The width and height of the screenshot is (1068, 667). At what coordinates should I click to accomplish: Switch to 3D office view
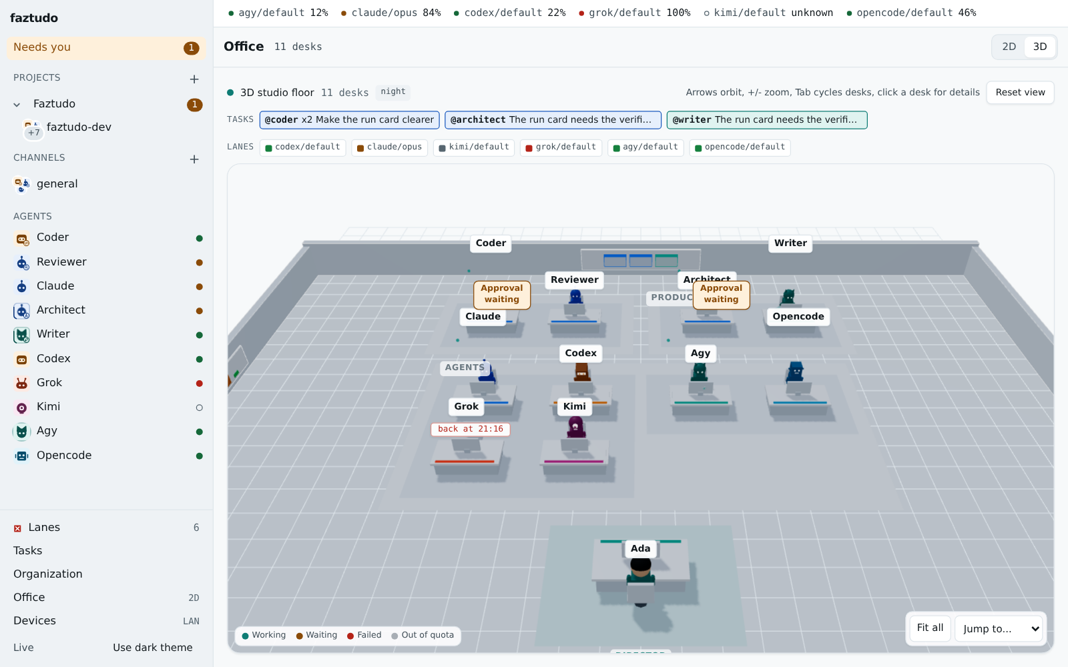(1039, 47)
